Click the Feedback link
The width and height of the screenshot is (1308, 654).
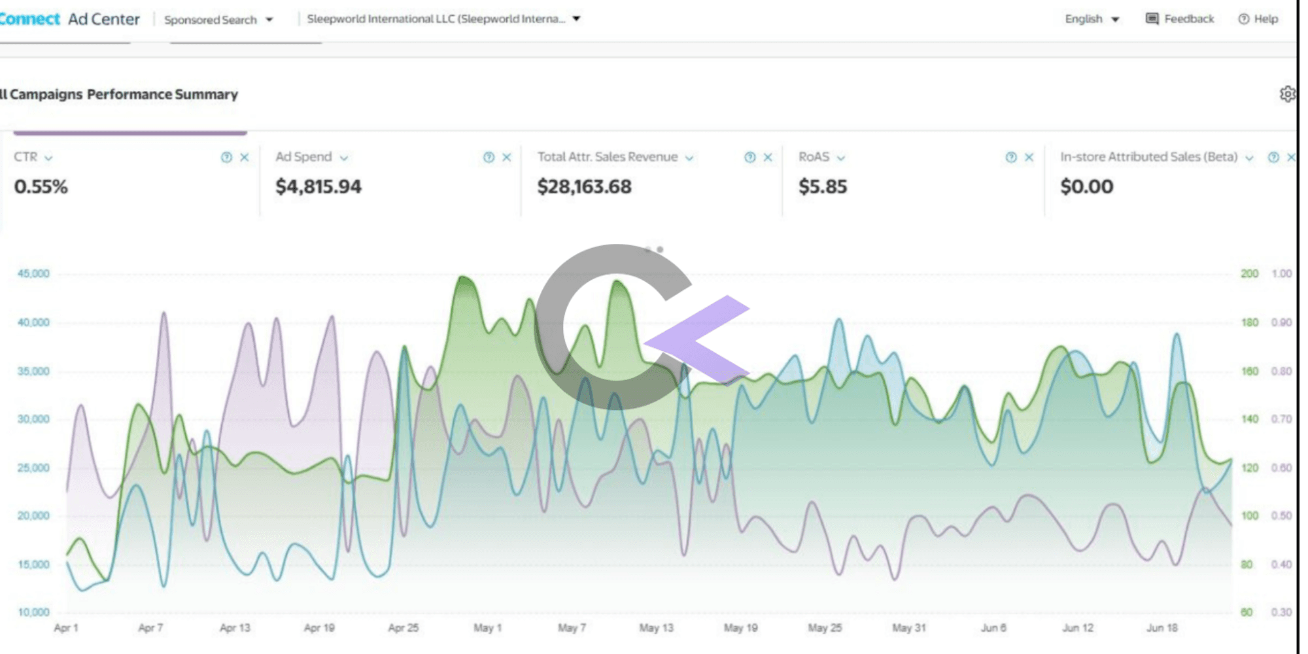tap(1180, 19)
